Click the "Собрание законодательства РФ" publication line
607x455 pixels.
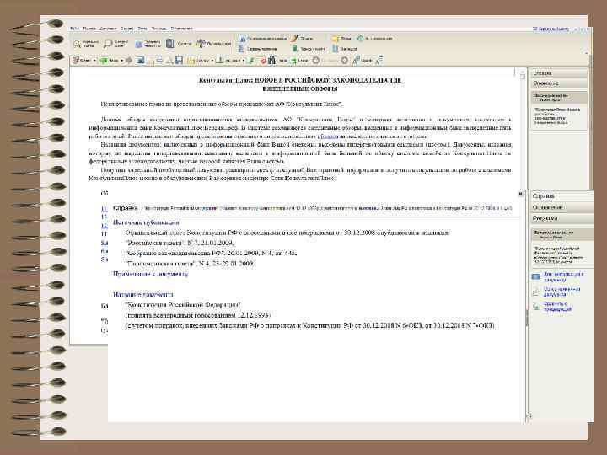tap(211, 254)
